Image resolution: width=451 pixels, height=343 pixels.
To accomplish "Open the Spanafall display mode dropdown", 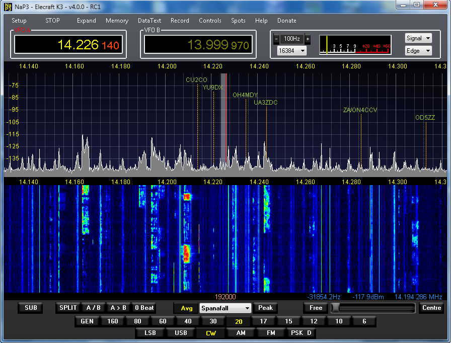I will tap(225, 308).
